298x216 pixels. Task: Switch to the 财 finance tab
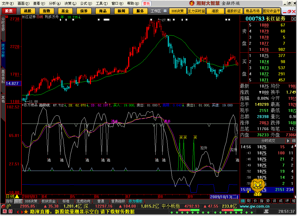tap(249, 201)
